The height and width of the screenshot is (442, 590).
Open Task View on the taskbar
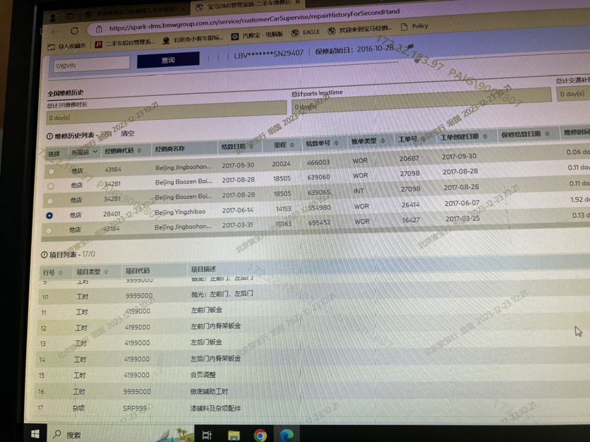point(207,435)
